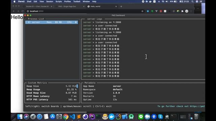Open Safari from the dock

(39, 117)
